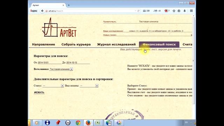Viewport: 224px width, 126px height.
Task: Open the weather widget showing +8
Action: point(157,11)
